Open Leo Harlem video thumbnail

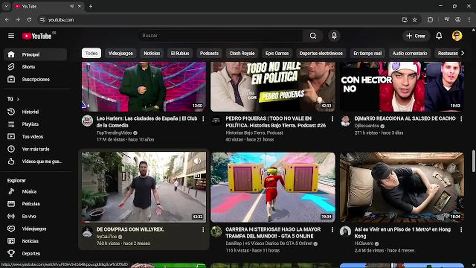144,87
